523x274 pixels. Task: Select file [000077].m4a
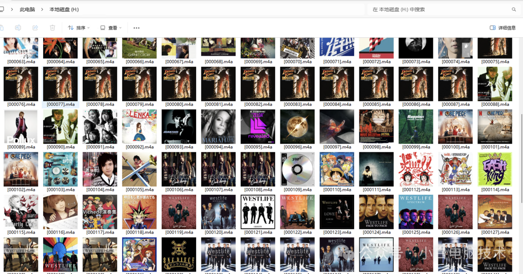(61, 87)
